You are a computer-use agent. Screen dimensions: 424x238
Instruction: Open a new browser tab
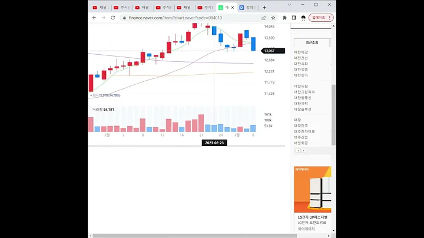[264, 8]
